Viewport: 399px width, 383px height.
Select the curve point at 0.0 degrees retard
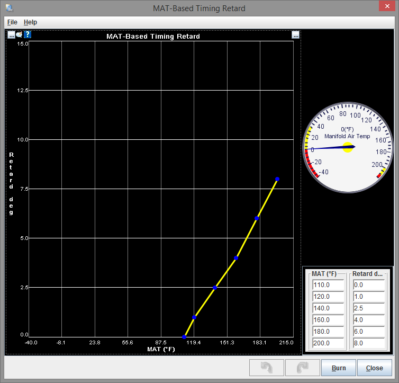pos(184,337)
